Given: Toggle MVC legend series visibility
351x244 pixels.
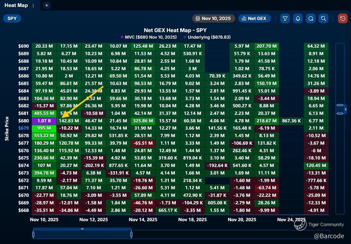Looking at the screenshot, I should 149,37.
